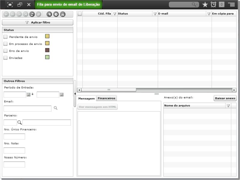Add screen to favorites with star icon
Viewport: 240px width, 180px height.
(x=205, y=5)
